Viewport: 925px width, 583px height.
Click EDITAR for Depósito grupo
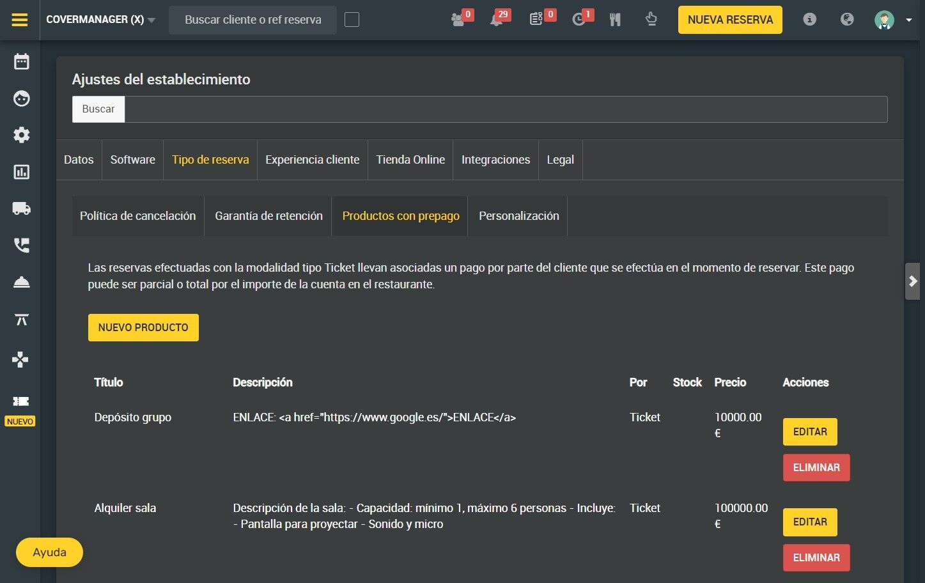pyautogui.click(x=810, y=431)
